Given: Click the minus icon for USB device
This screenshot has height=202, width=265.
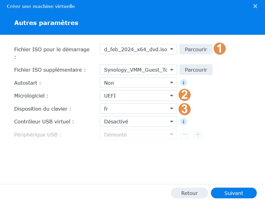Looking at the screenshot, I should (x=185, y=135).
